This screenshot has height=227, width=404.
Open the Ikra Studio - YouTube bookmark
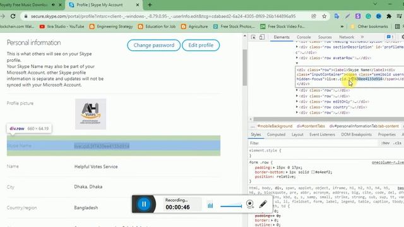pyautogui.click(x=62, y=26)
